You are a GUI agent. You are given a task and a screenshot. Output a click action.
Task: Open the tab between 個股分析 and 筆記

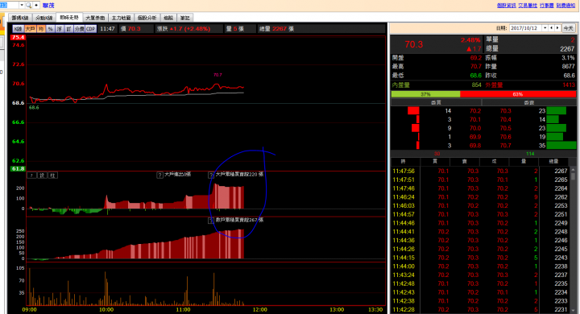168,18
